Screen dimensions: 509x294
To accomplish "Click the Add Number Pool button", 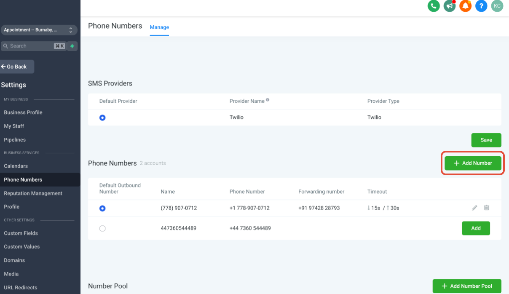I will click(467, 286).
